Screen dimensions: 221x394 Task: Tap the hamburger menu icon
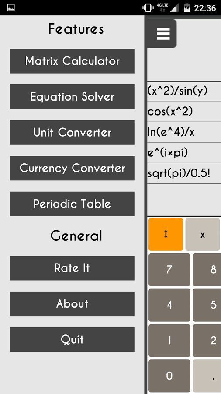[162, 33]
